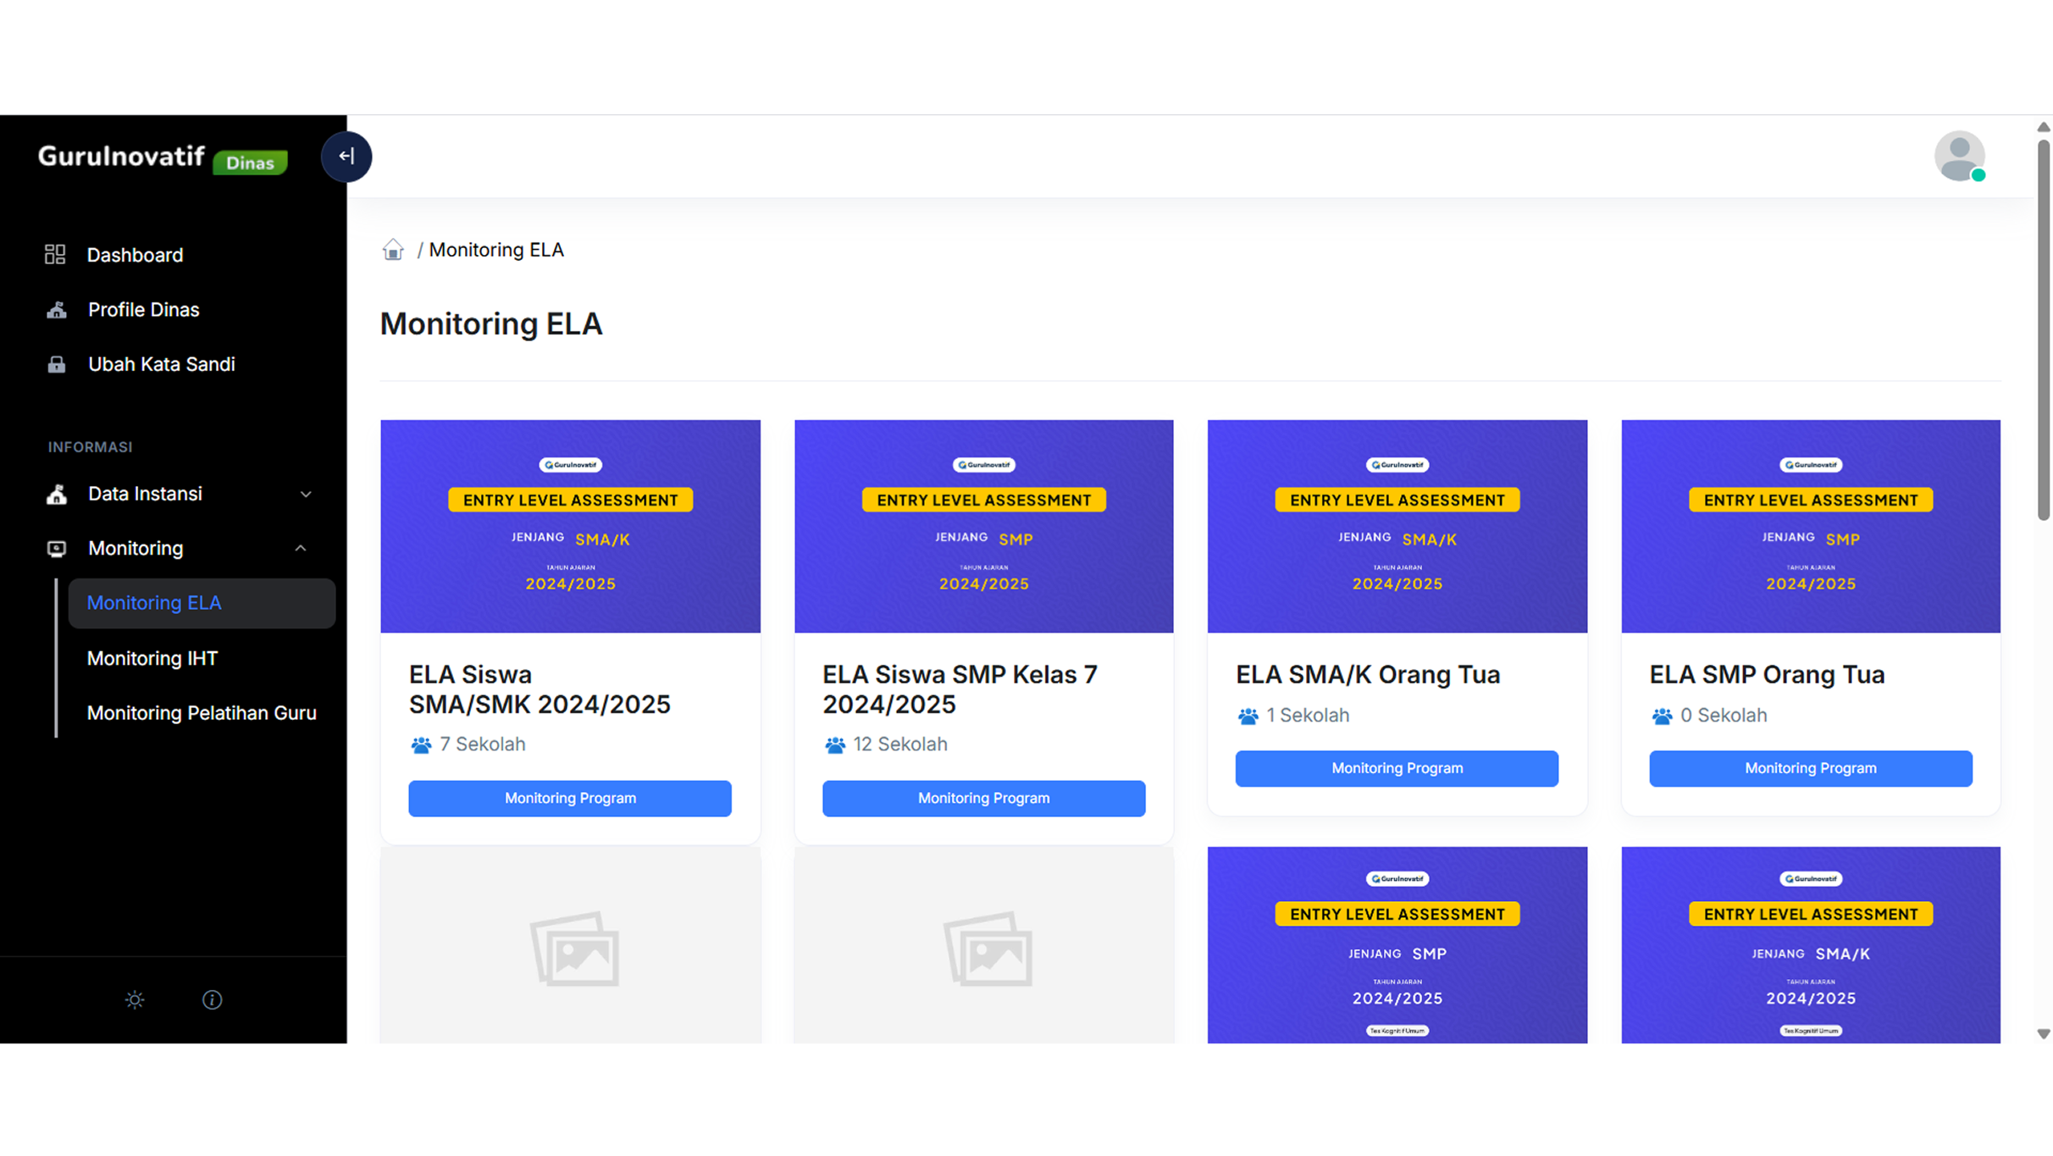This screenshot has height=1156, width=2053.
Task: Click the Monitoring ELA breadcrumb text
Action: pos(496,250)
